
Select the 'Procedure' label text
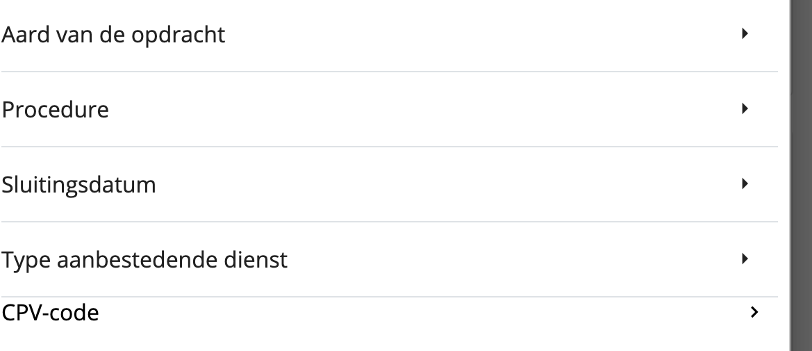[55, 110]
